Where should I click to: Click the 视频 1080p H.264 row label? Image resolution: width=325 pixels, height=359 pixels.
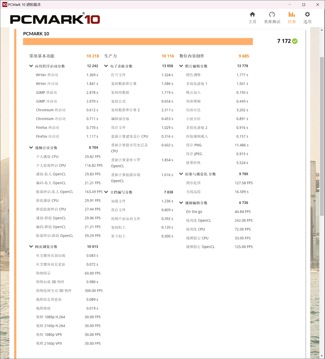point(51,317)
